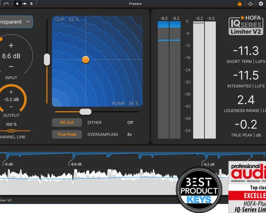Click the icon left of the gear
The image size is (266, 213).
coord(250,4)
